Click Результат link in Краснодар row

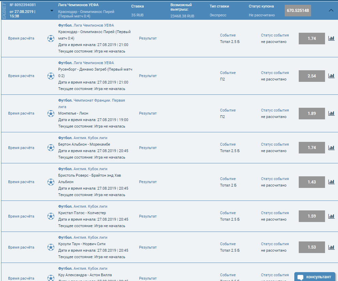click(x=147, y=38)
